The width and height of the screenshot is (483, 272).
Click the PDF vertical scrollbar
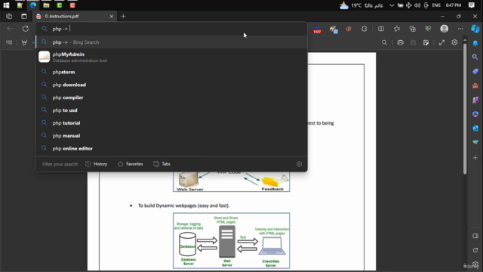[x=465, y=108]
